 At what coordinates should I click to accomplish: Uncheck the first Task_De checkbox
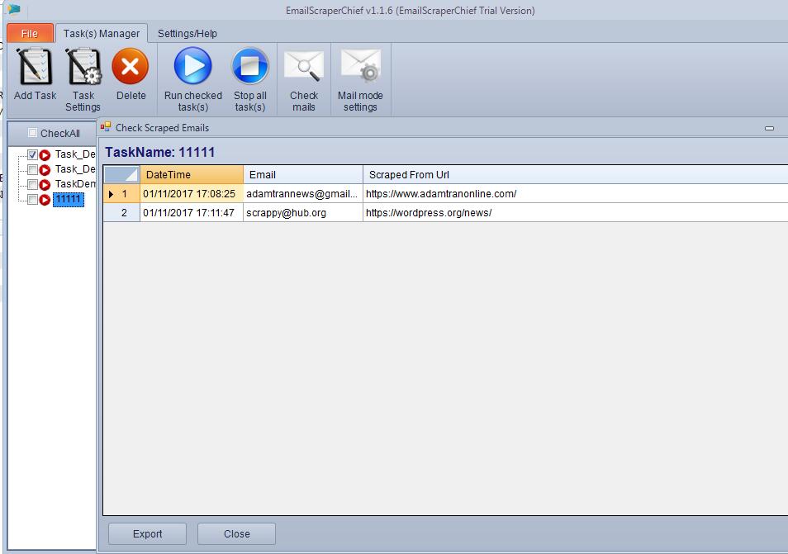coord(32,154)
